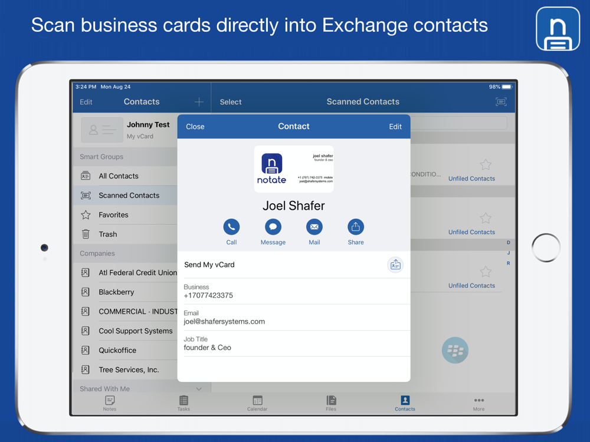Tap Edit in the Contact popup header

(x=395, y=127)
